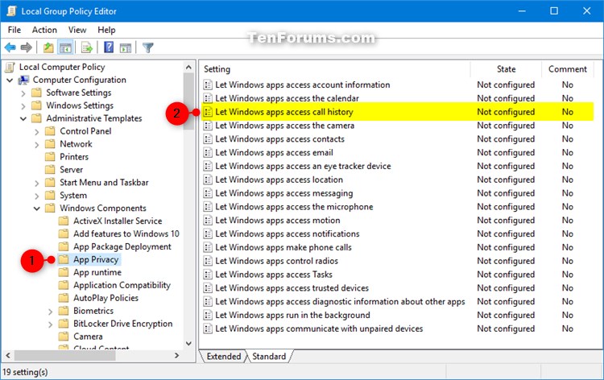
Task: Click the Export List toolbar icon
Action: (87, 47)
